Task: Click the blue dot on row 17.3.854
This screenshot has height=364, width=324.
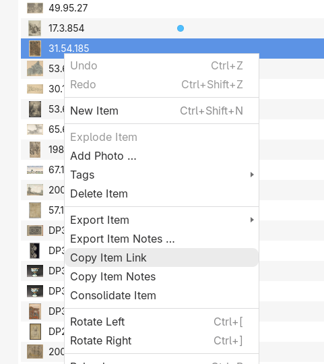Action: point(181,28)
